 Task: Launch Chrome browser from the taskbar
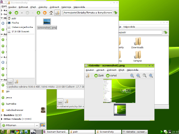click(17, 132)
